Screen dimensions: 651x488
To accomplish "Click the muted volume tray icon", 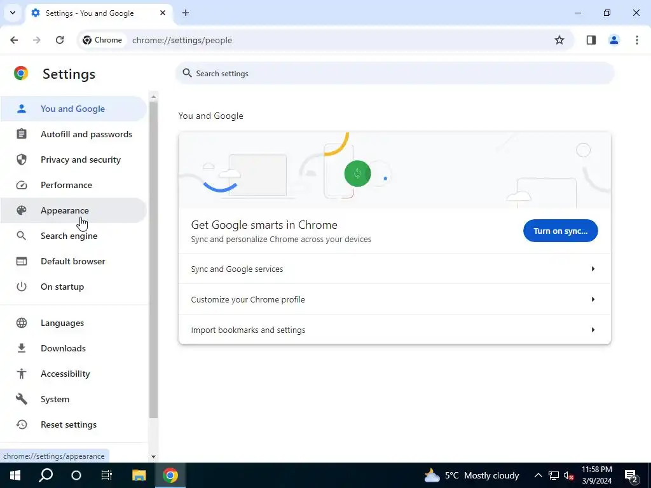I will 569,475.
